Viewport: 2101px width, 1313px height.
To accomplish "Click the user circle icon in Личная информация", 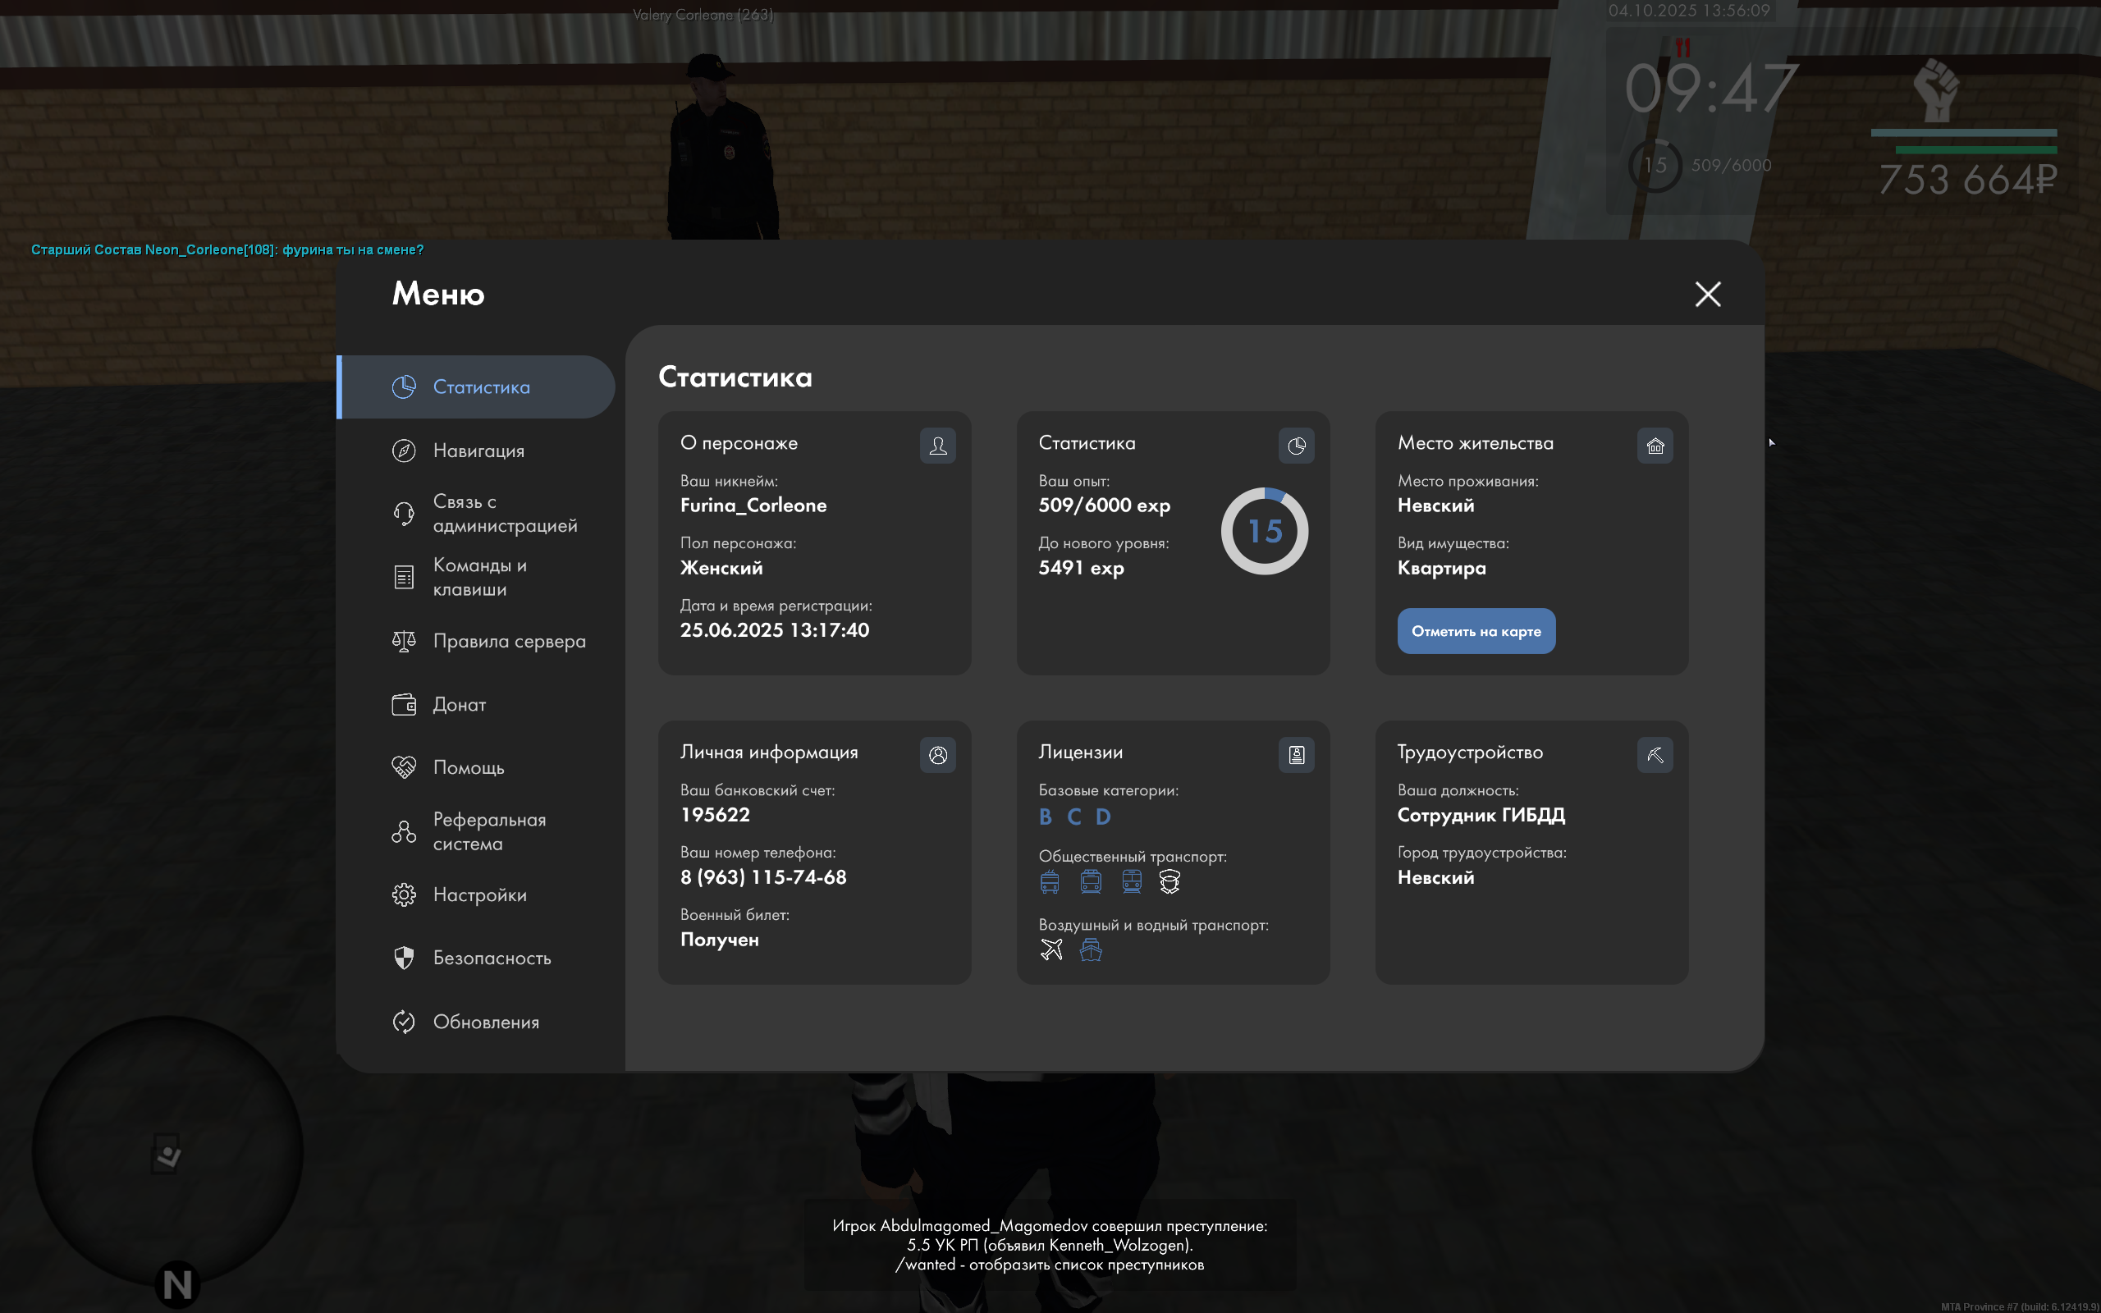I will 937,755.
